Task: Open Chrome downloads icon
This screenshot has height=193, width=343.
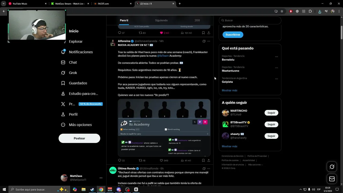Action: 320,11
